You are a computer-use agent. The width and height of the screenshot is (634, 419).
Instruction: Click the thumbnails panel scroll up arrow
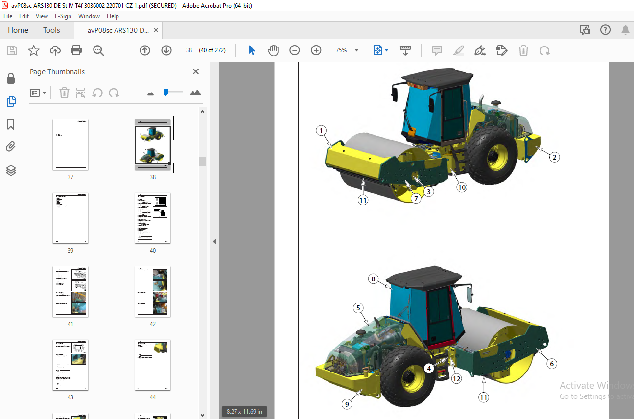click(202, 112)
